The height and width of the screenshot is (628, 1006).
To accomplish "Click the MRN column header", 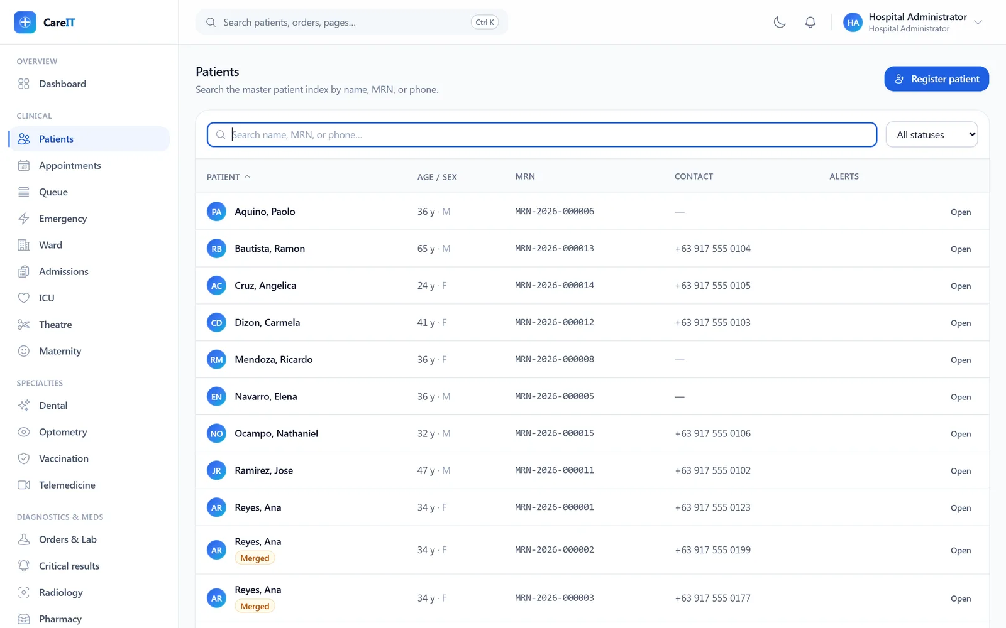I will (x=525, y=176).
